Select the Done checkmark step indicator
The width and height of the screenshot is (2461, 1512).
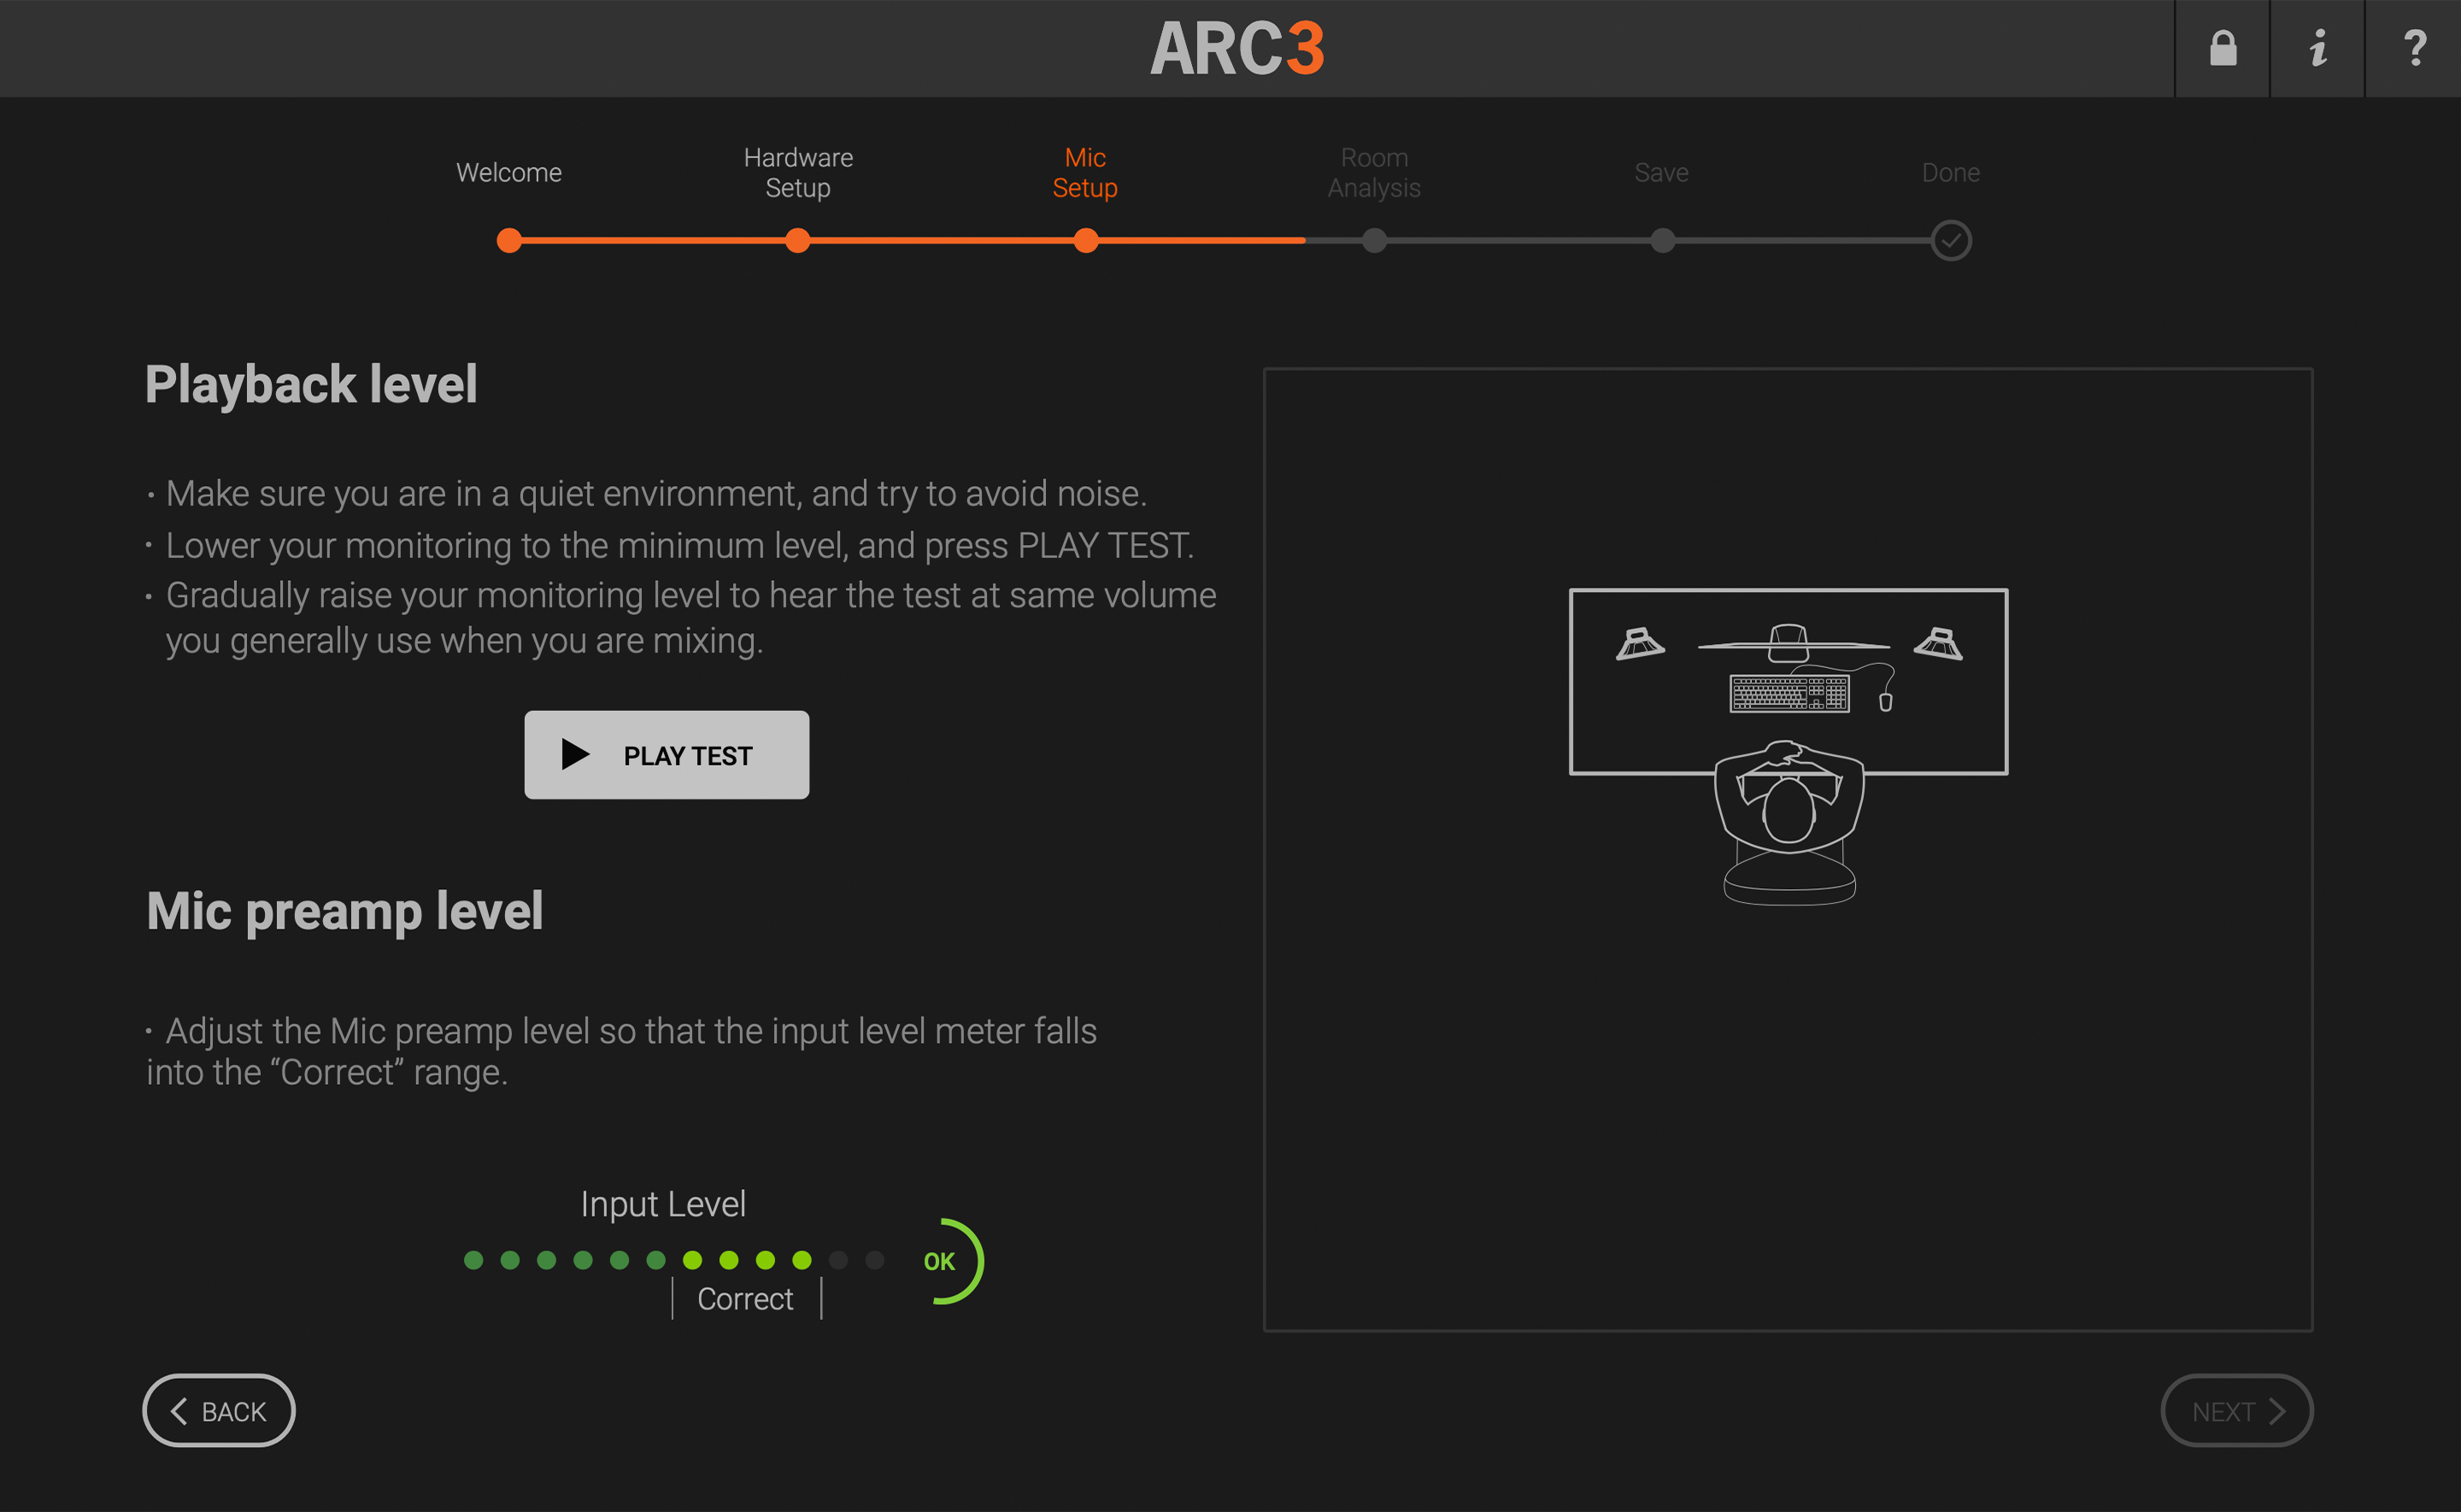click(x=1950, y=240)
